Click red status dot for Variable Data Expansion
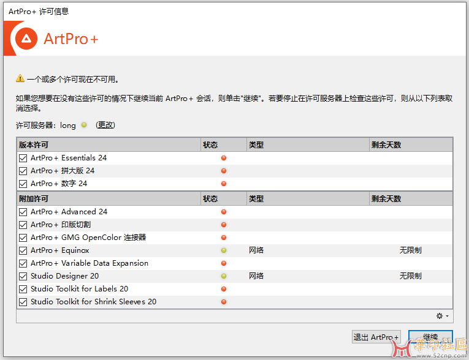Viewport: 469px width, 360px height. pyautogui.click(x=223, y=263)
